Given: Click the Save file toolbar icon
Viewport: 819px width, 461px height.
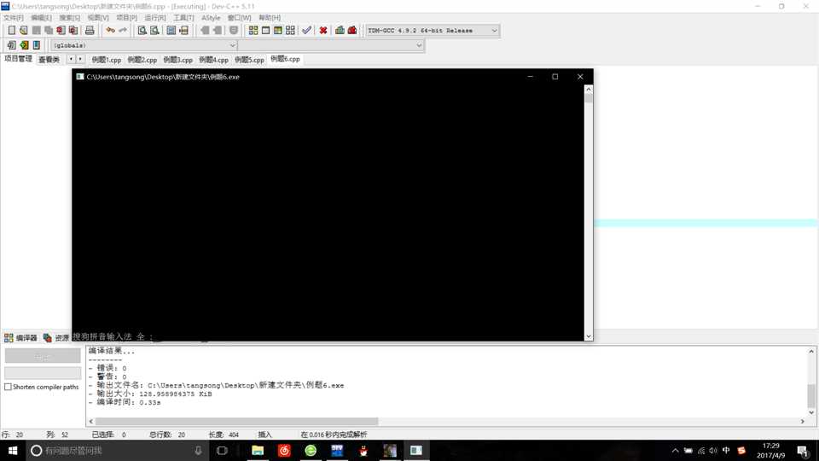Looking at the screenshot, I should coord(36,31).
